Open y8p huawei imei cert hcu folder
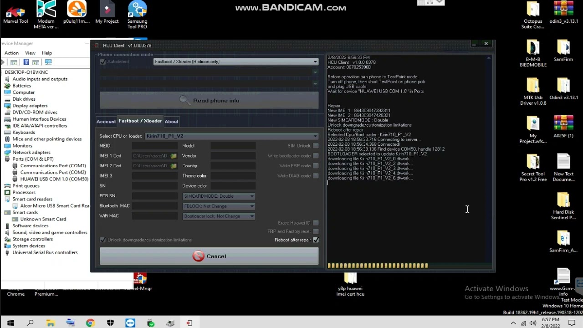The height and width of the screenshot is (328, 583). [350, 285]
